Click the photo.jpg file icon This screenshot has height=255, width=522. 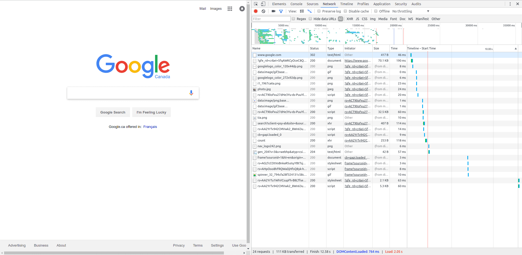255,89
